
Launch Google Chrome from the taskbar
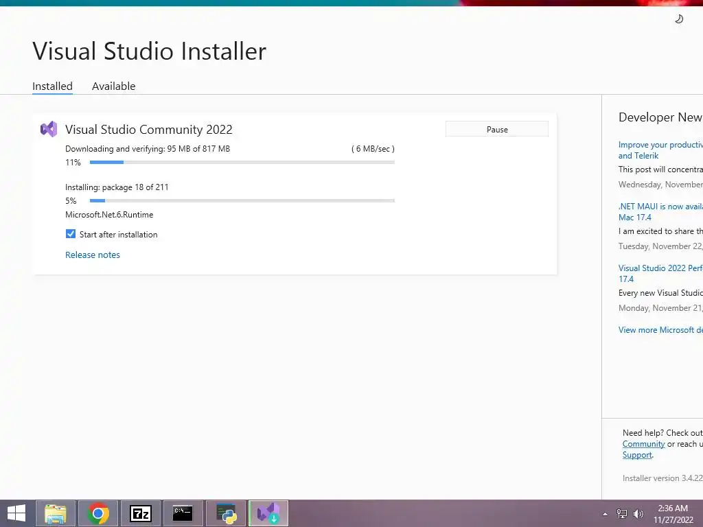98,513
